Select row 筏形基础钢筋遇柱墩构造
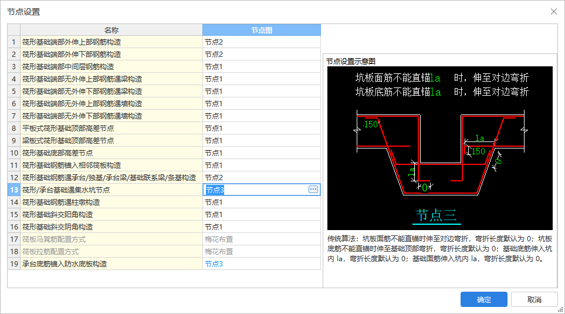Viewport: 565px width, 314px height. pos(111,202)
